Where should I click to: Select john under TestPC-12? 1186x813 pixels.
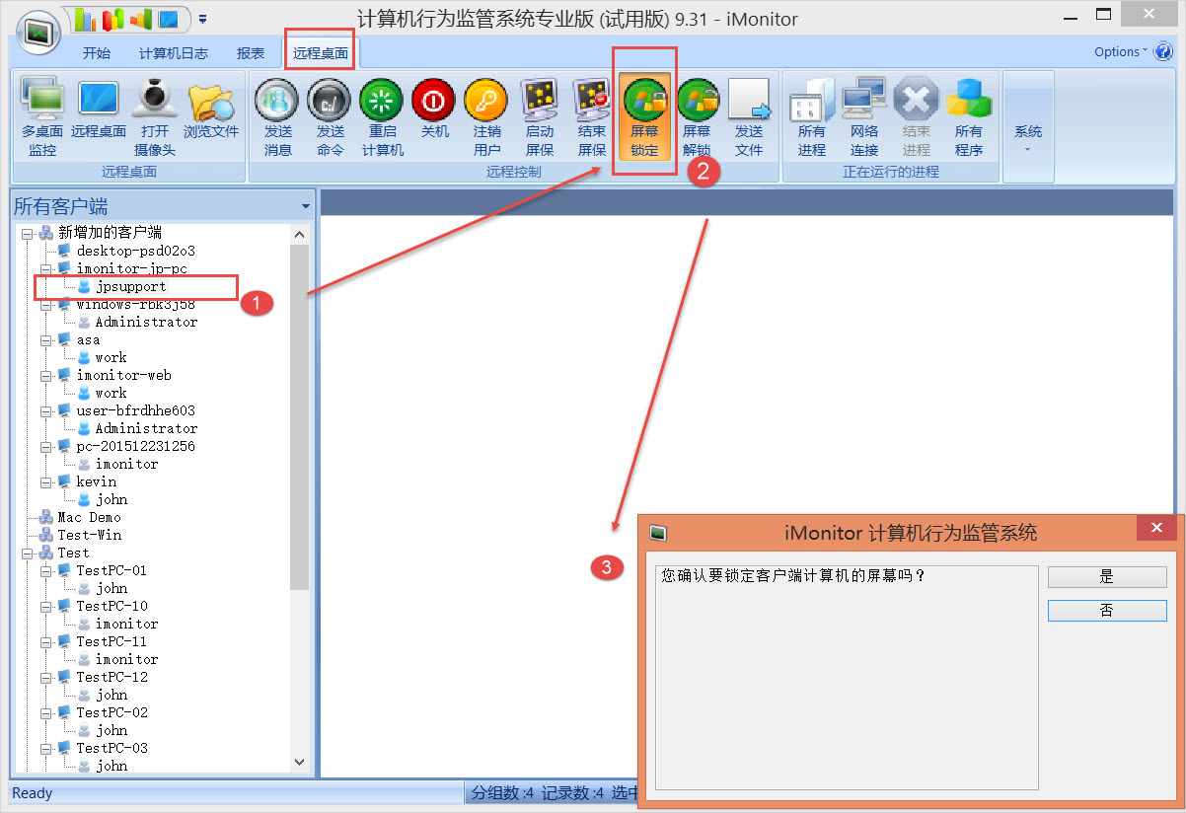(x=111, y=695)
